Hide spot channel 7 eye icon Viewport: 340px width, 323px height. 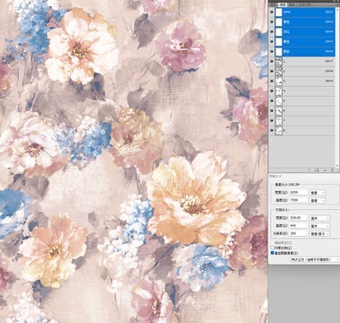pos(272,121)
